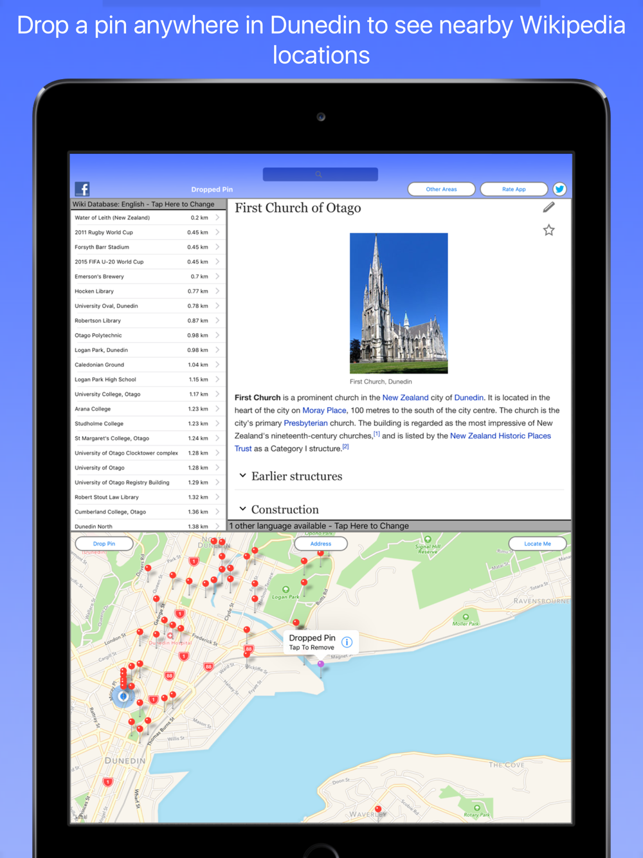The height and width of the screenshot is (858, 643).
Task: Tap the chevron on the Otago Polytechnic row
Action: click(217, 335)
